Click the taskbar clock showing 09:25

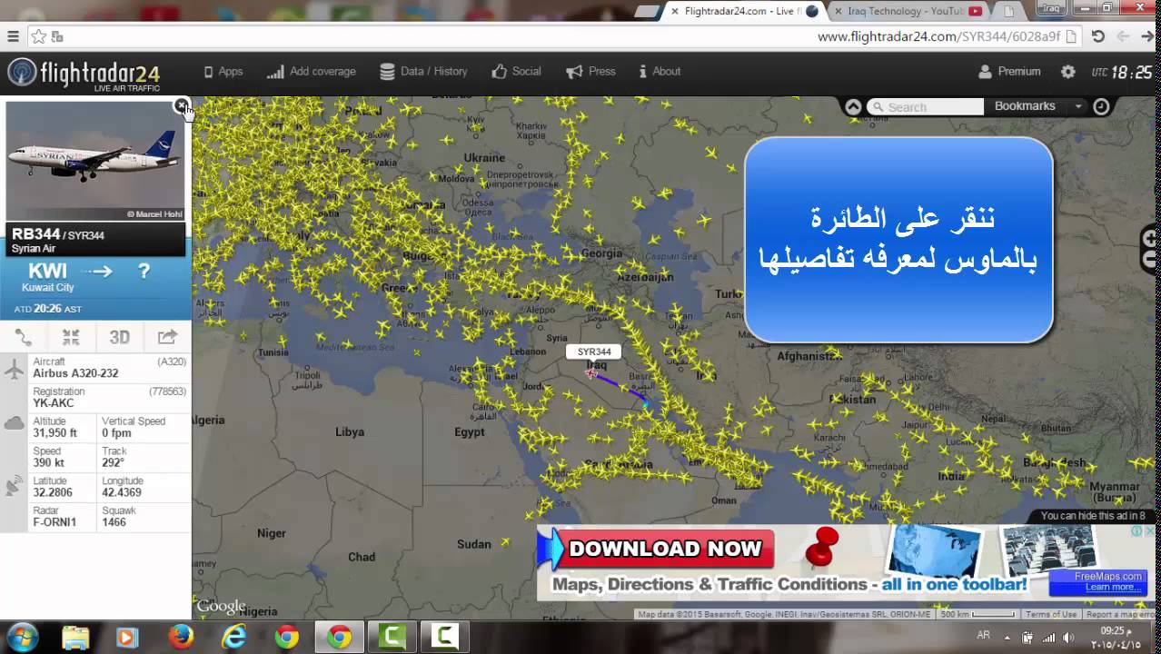coord(1115,637)
